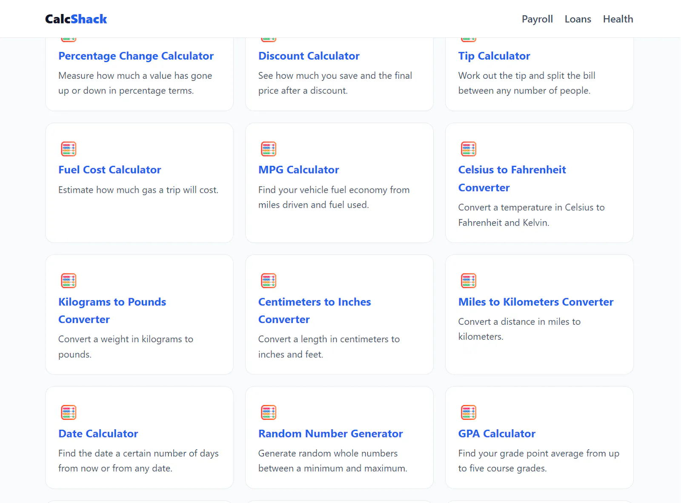Click 'Convert a length in centimeters' description
The image size is (681, 503).
[x=329, y=347]
